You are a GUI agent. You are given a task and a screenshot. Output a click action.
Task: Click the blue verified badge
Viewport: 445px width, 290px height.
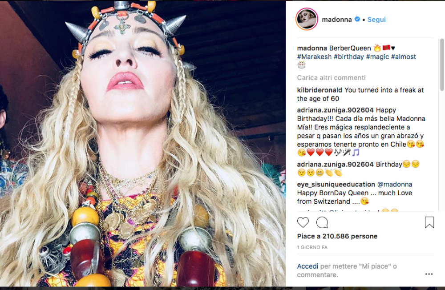(357, 20)
